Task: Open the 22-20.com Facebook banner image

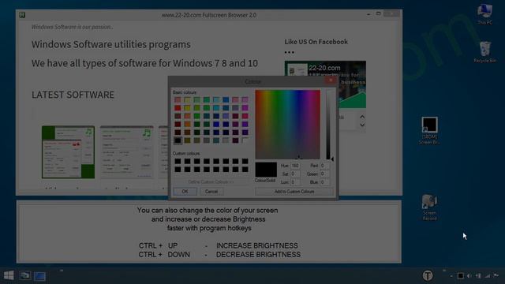Action: click(x=325, y=84)
